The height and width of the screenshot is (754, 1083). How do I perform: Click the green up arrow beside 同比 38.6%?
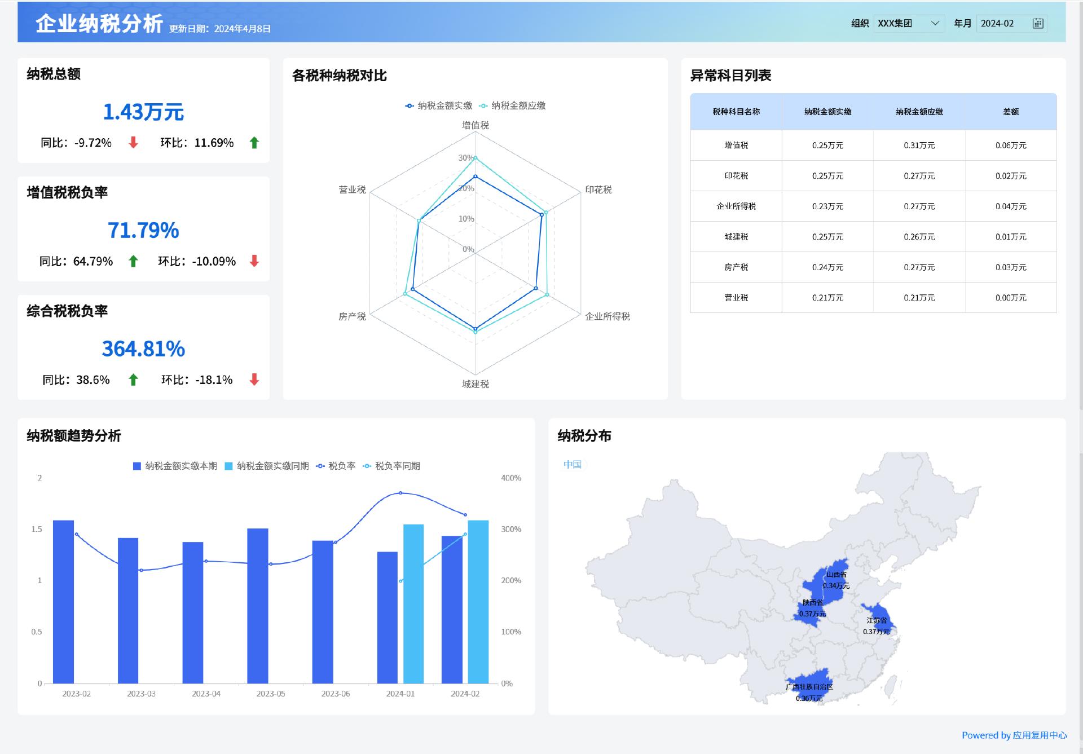click(134, 380)
